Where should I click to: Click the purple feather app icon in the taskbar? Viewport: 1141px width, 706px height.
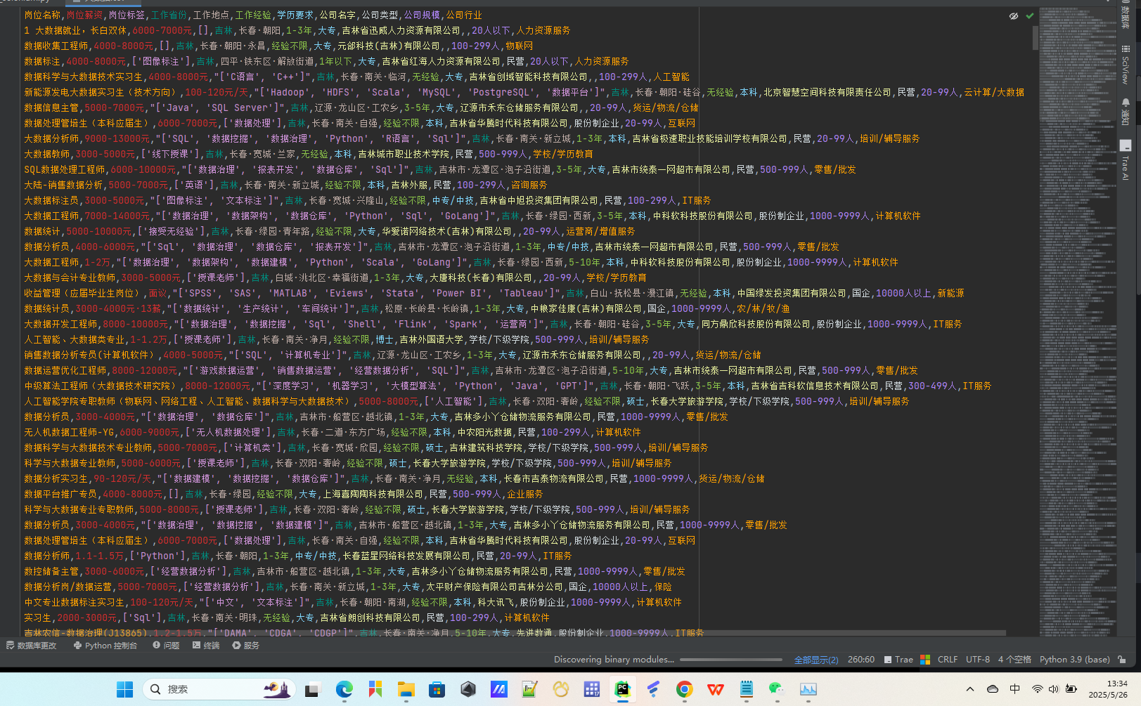(653, 690)
